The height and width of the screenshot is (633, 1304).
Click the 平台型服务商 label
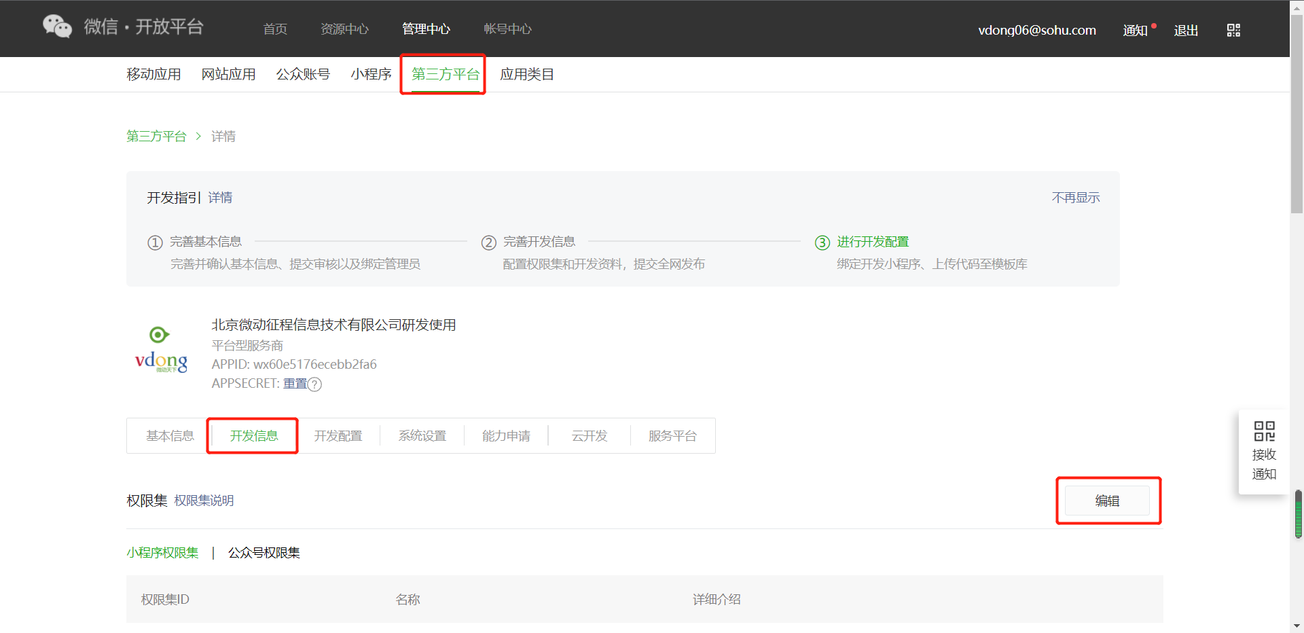(x=247, y=346)
